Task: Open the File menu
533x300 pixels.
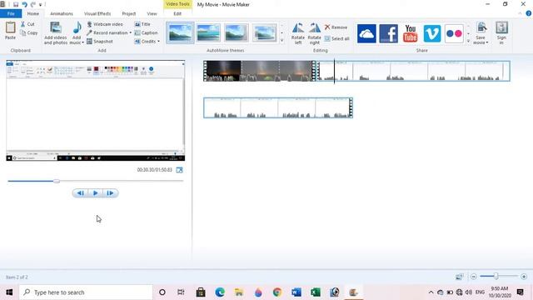Action: pos(11,13)
